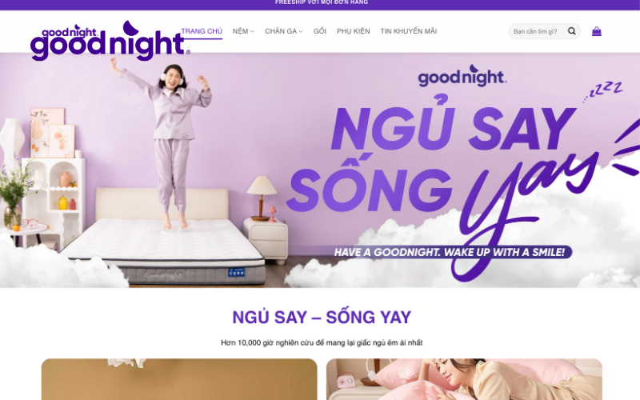Click the 'Have a goodnight' slogan ribbon

click(450, 252)
